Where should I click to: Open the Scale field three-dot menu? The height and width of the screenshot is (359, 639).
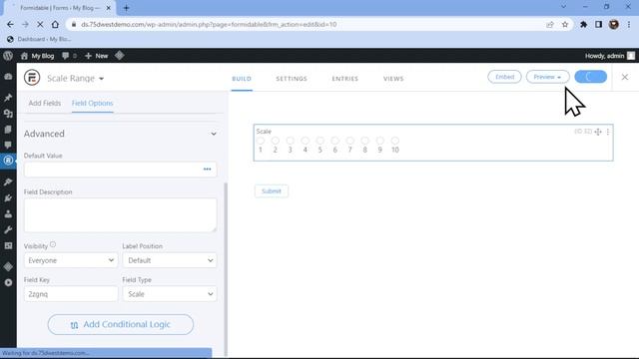pos(608,132)
